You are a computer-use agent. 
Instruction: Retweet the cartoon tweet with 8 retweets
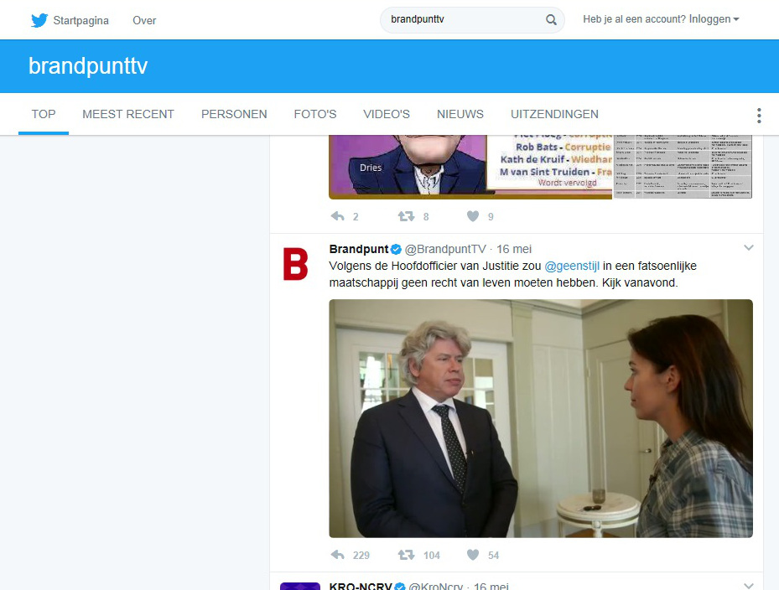[406, 216]
